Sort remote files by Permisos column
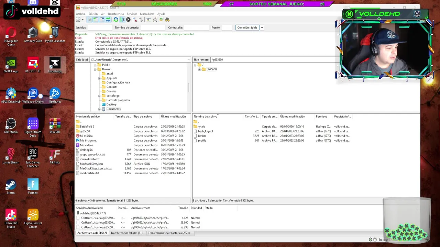The width and height of the screenshot is (440, 247). 324,117
